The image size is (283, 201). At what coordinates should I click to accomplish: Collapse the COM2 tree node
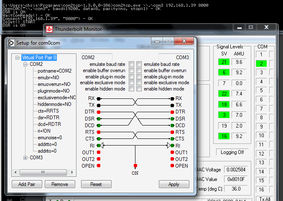[x=25, y=64]
